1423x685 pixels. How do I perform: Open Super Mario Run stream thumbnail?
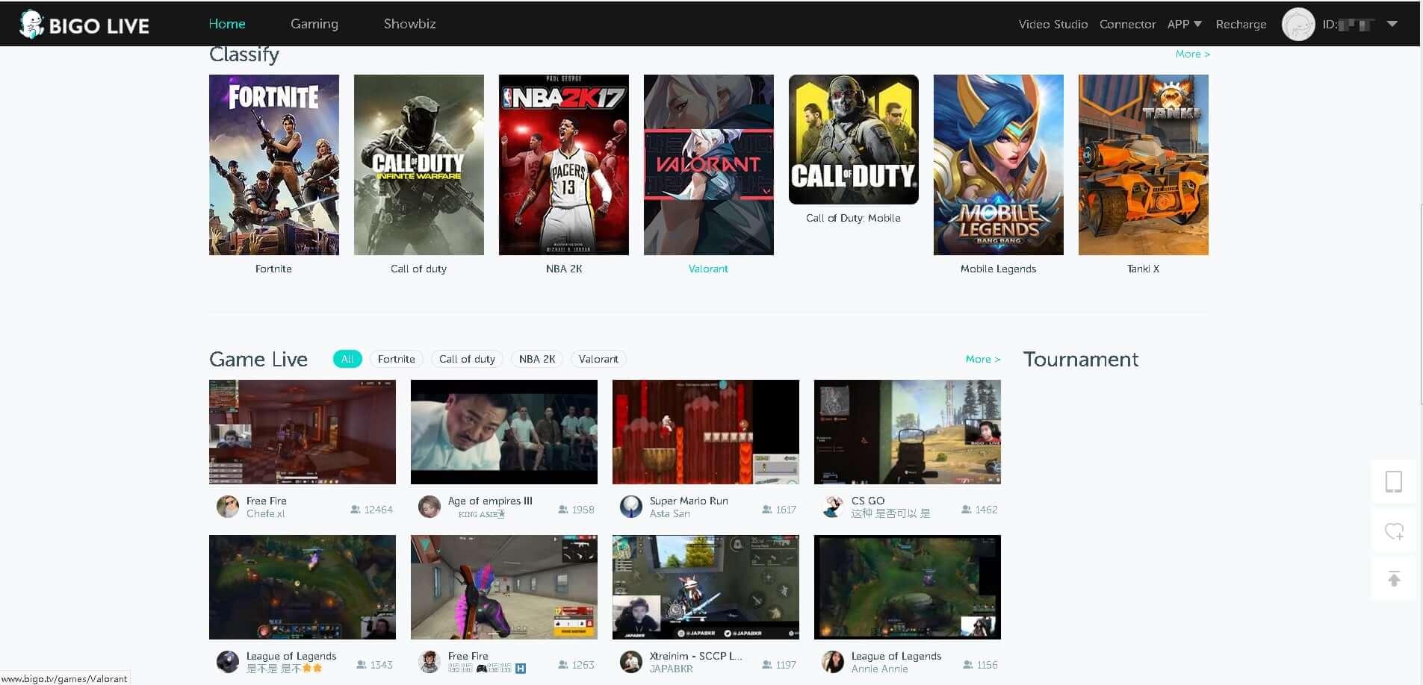pos(706,432)
